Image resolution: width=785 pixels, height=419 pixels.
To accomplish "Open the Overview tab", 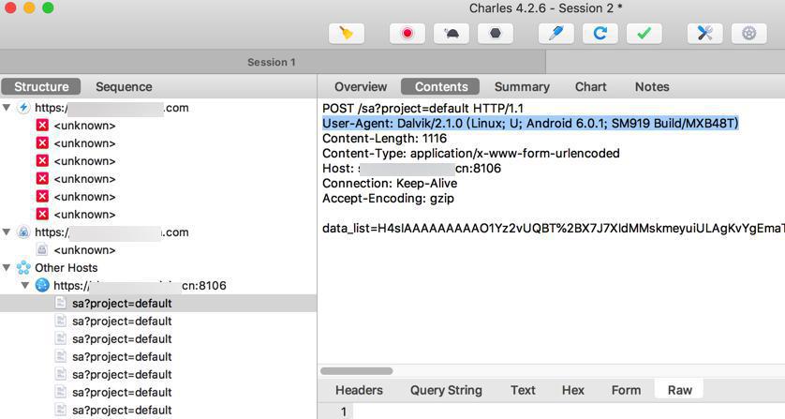I will pyautogui.click(x=361, y=87).
